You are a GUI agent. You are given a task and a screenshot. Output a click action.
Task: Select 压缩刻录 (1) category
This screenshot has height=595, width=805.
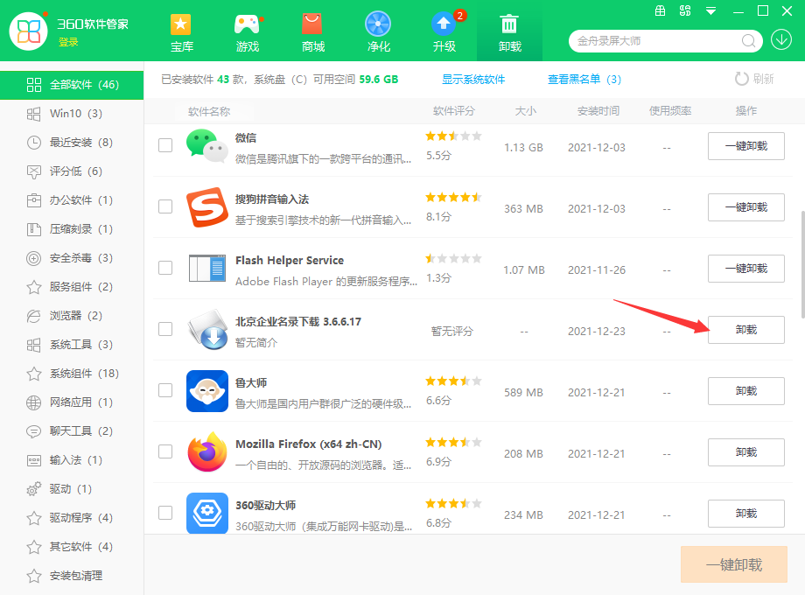[x=72, y=229]
